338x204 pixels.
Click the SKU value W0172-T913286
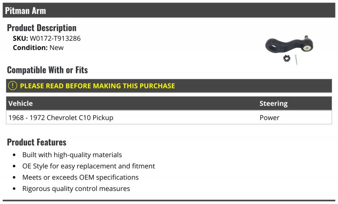pos(55,38)
